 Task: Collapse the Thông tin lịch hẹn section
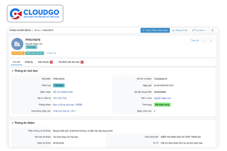pyautogui.click(x=13, y=71)
